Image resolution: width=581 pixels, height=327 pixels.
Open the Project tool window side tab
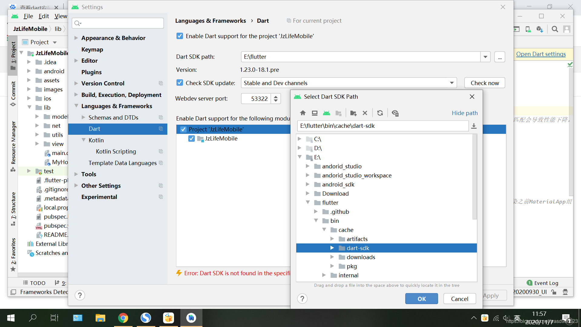click(13, 55)
